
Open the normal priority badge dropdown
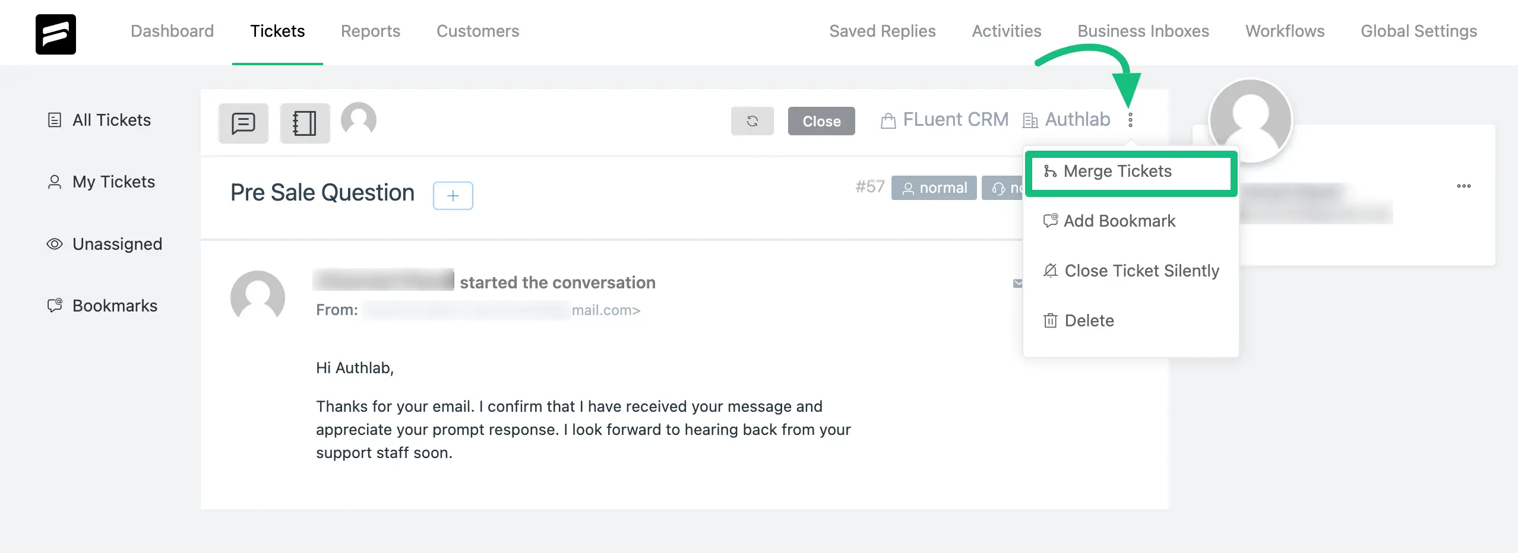[934, 187]
